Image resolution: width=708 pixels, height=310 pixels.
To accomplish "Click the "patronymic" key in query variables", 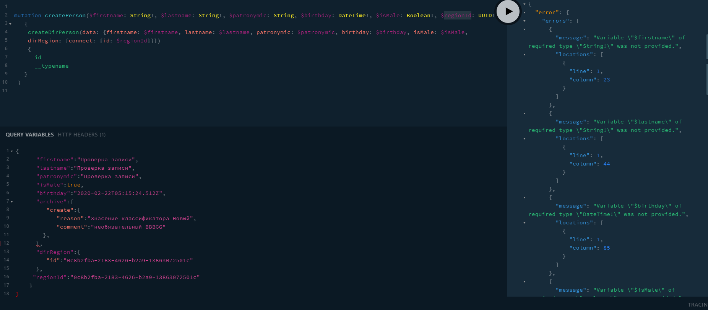I will pos(57,177).
